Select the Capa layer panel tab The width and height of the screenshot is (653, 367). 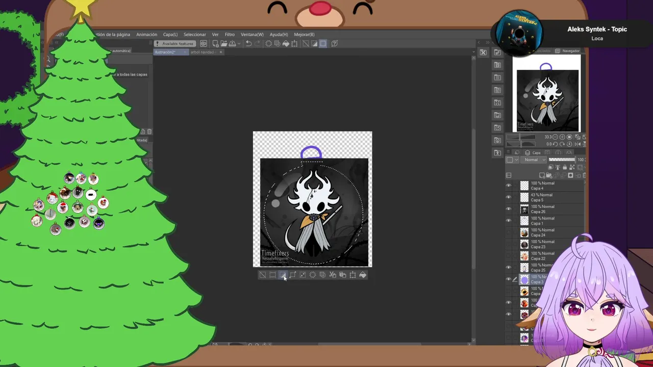tap(533, 152)
